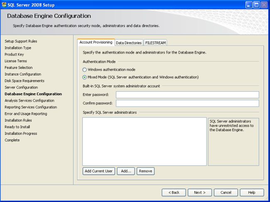Screen dimensions: 270x202
Task: Click the SQL Server administrators list box
Action: click(x=145, y=142)
